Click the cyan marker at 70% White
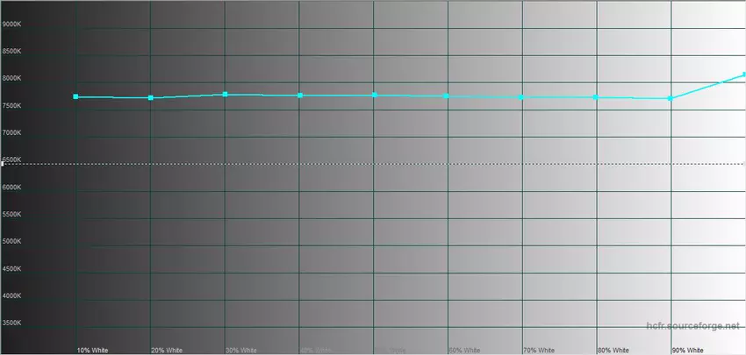Screen dimensions: 746x355 point(523,97)
